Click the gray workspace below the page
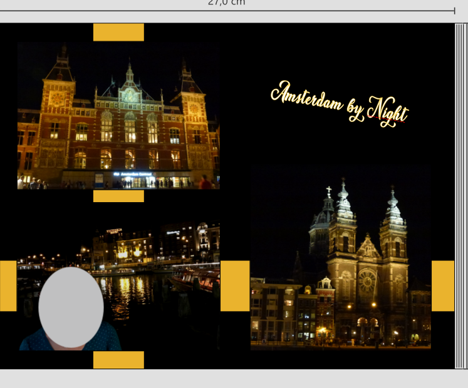 (234, 379)
